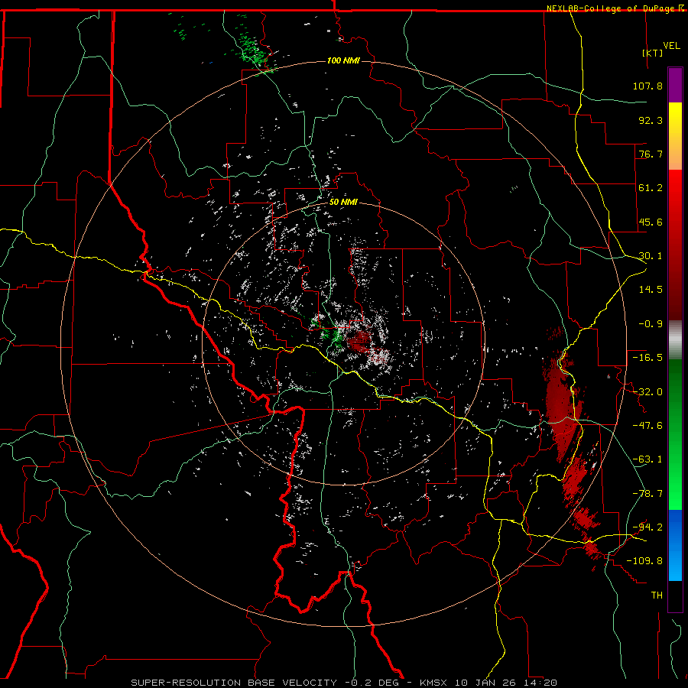Pick the gray segment of velocity scale
Image resolution: width=688 pixels, height=688 pixels.
[675, 339]
